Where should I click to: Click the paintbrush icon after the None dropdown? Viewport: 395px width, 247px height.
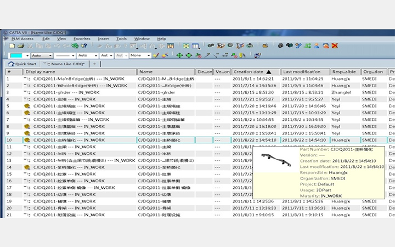(x=156, y=55)
